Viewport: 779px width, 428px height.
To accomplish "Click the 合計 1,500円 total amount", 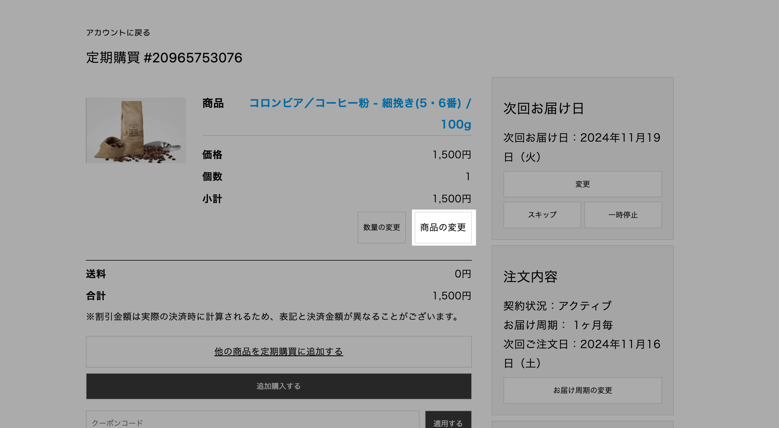I will [452, 296].
